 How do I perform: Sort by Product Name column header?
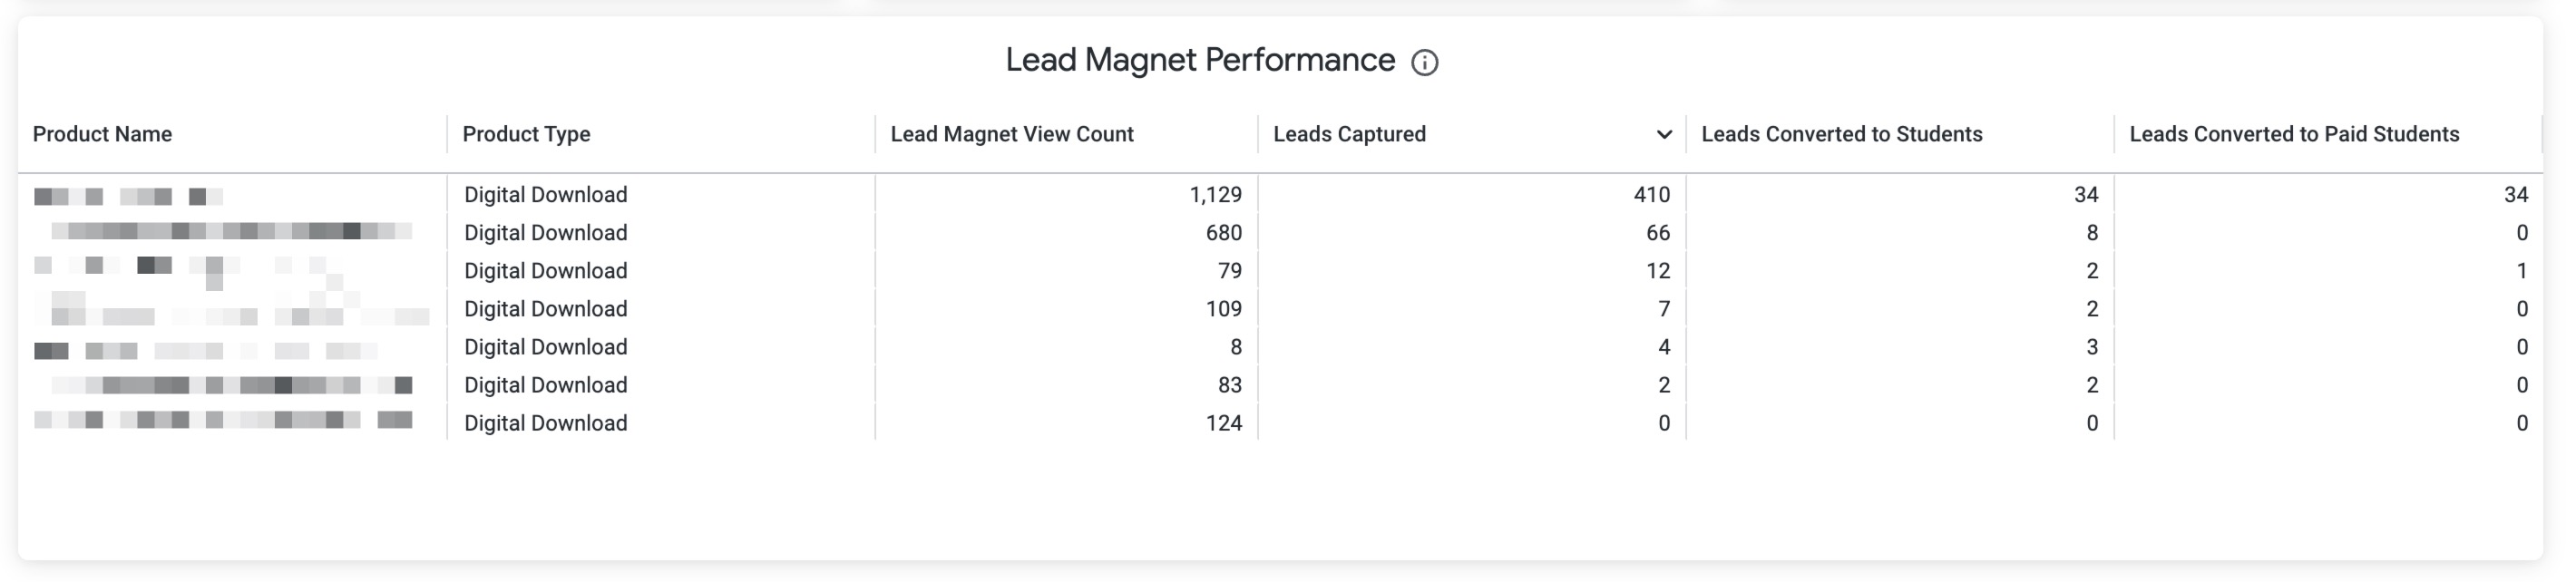[x=102, y=134]
